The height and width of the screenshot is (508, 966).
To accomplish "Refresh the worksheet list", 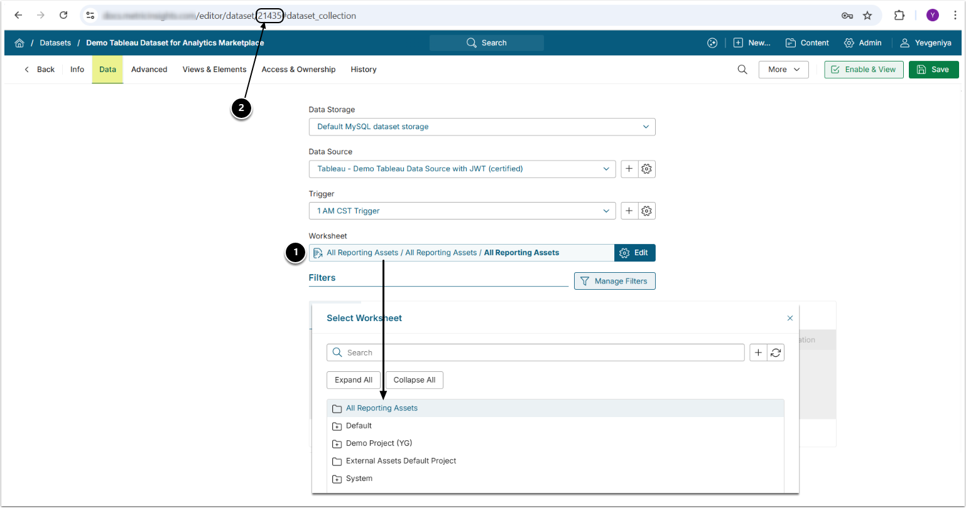I will point(776,352).
